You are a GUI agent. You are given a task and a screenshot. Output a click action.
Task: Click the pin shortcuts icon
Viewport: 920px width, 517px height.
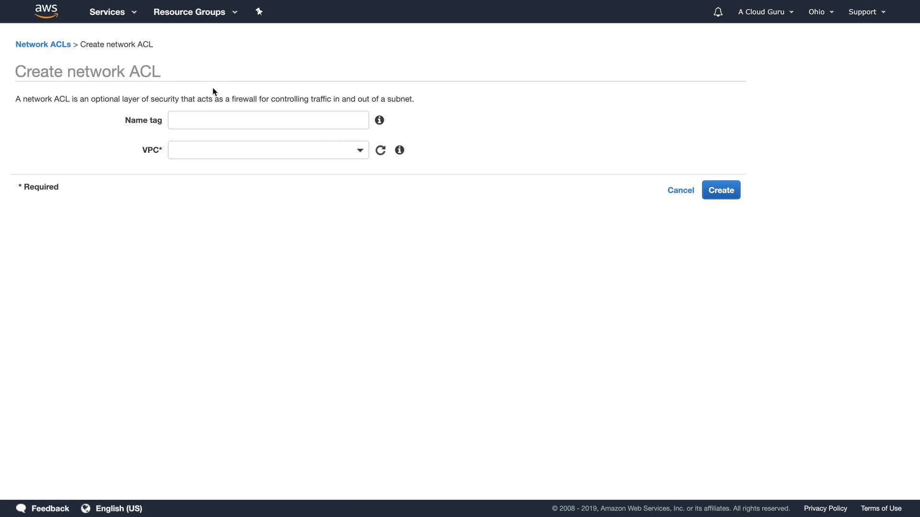[x=259, y=11]
